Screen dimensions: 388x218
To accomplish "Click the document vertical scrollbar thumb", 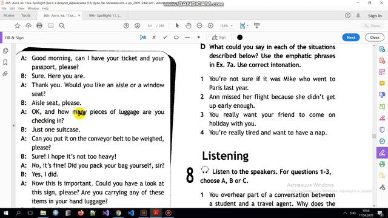I will [374, 136].
